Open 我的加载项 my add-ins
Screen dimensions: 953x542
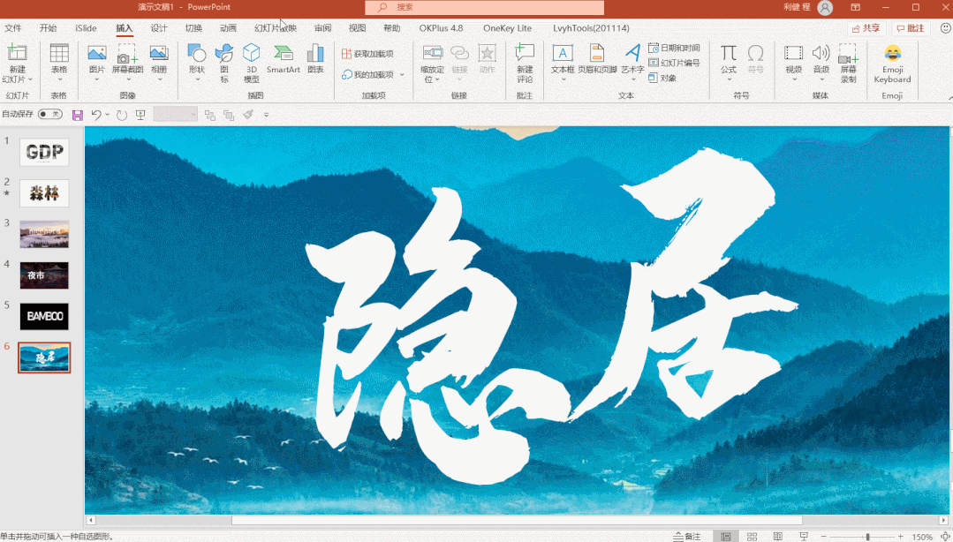tap(367, 74)
